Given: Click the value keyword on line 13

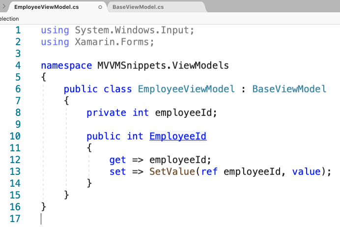Looking at the screenshot, I should 306,171.
